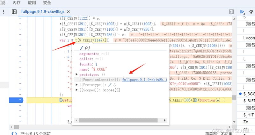Click the step marker before (function(e)

196,100
